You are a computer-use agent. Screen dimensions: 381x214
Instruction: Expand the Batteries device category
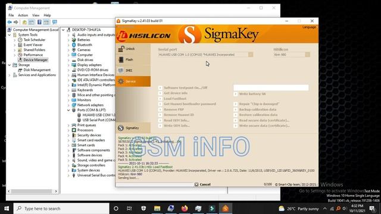(x=68, y=40)
